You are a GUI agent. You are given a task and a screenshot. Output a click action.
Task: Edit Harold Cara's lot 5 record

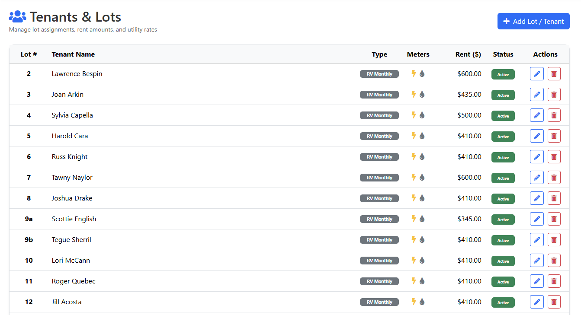click(537, 136)
